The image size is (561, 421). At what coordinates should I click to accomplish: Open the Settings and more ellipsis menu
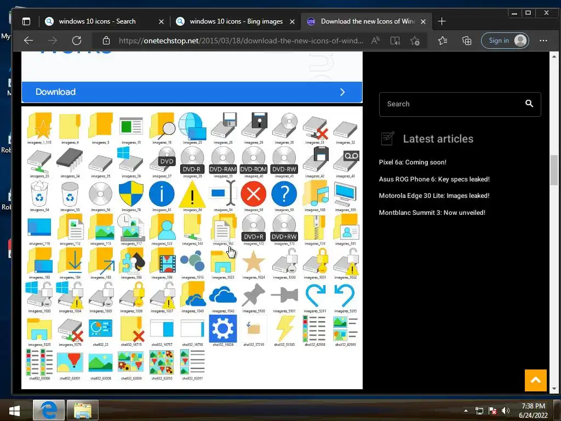[543, 41]
